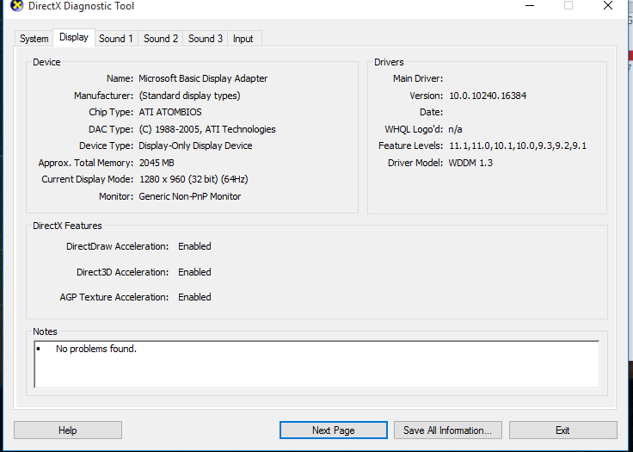Switch to the Input tab
Viewport: 633px width, 452px height.
pos(243,39)
